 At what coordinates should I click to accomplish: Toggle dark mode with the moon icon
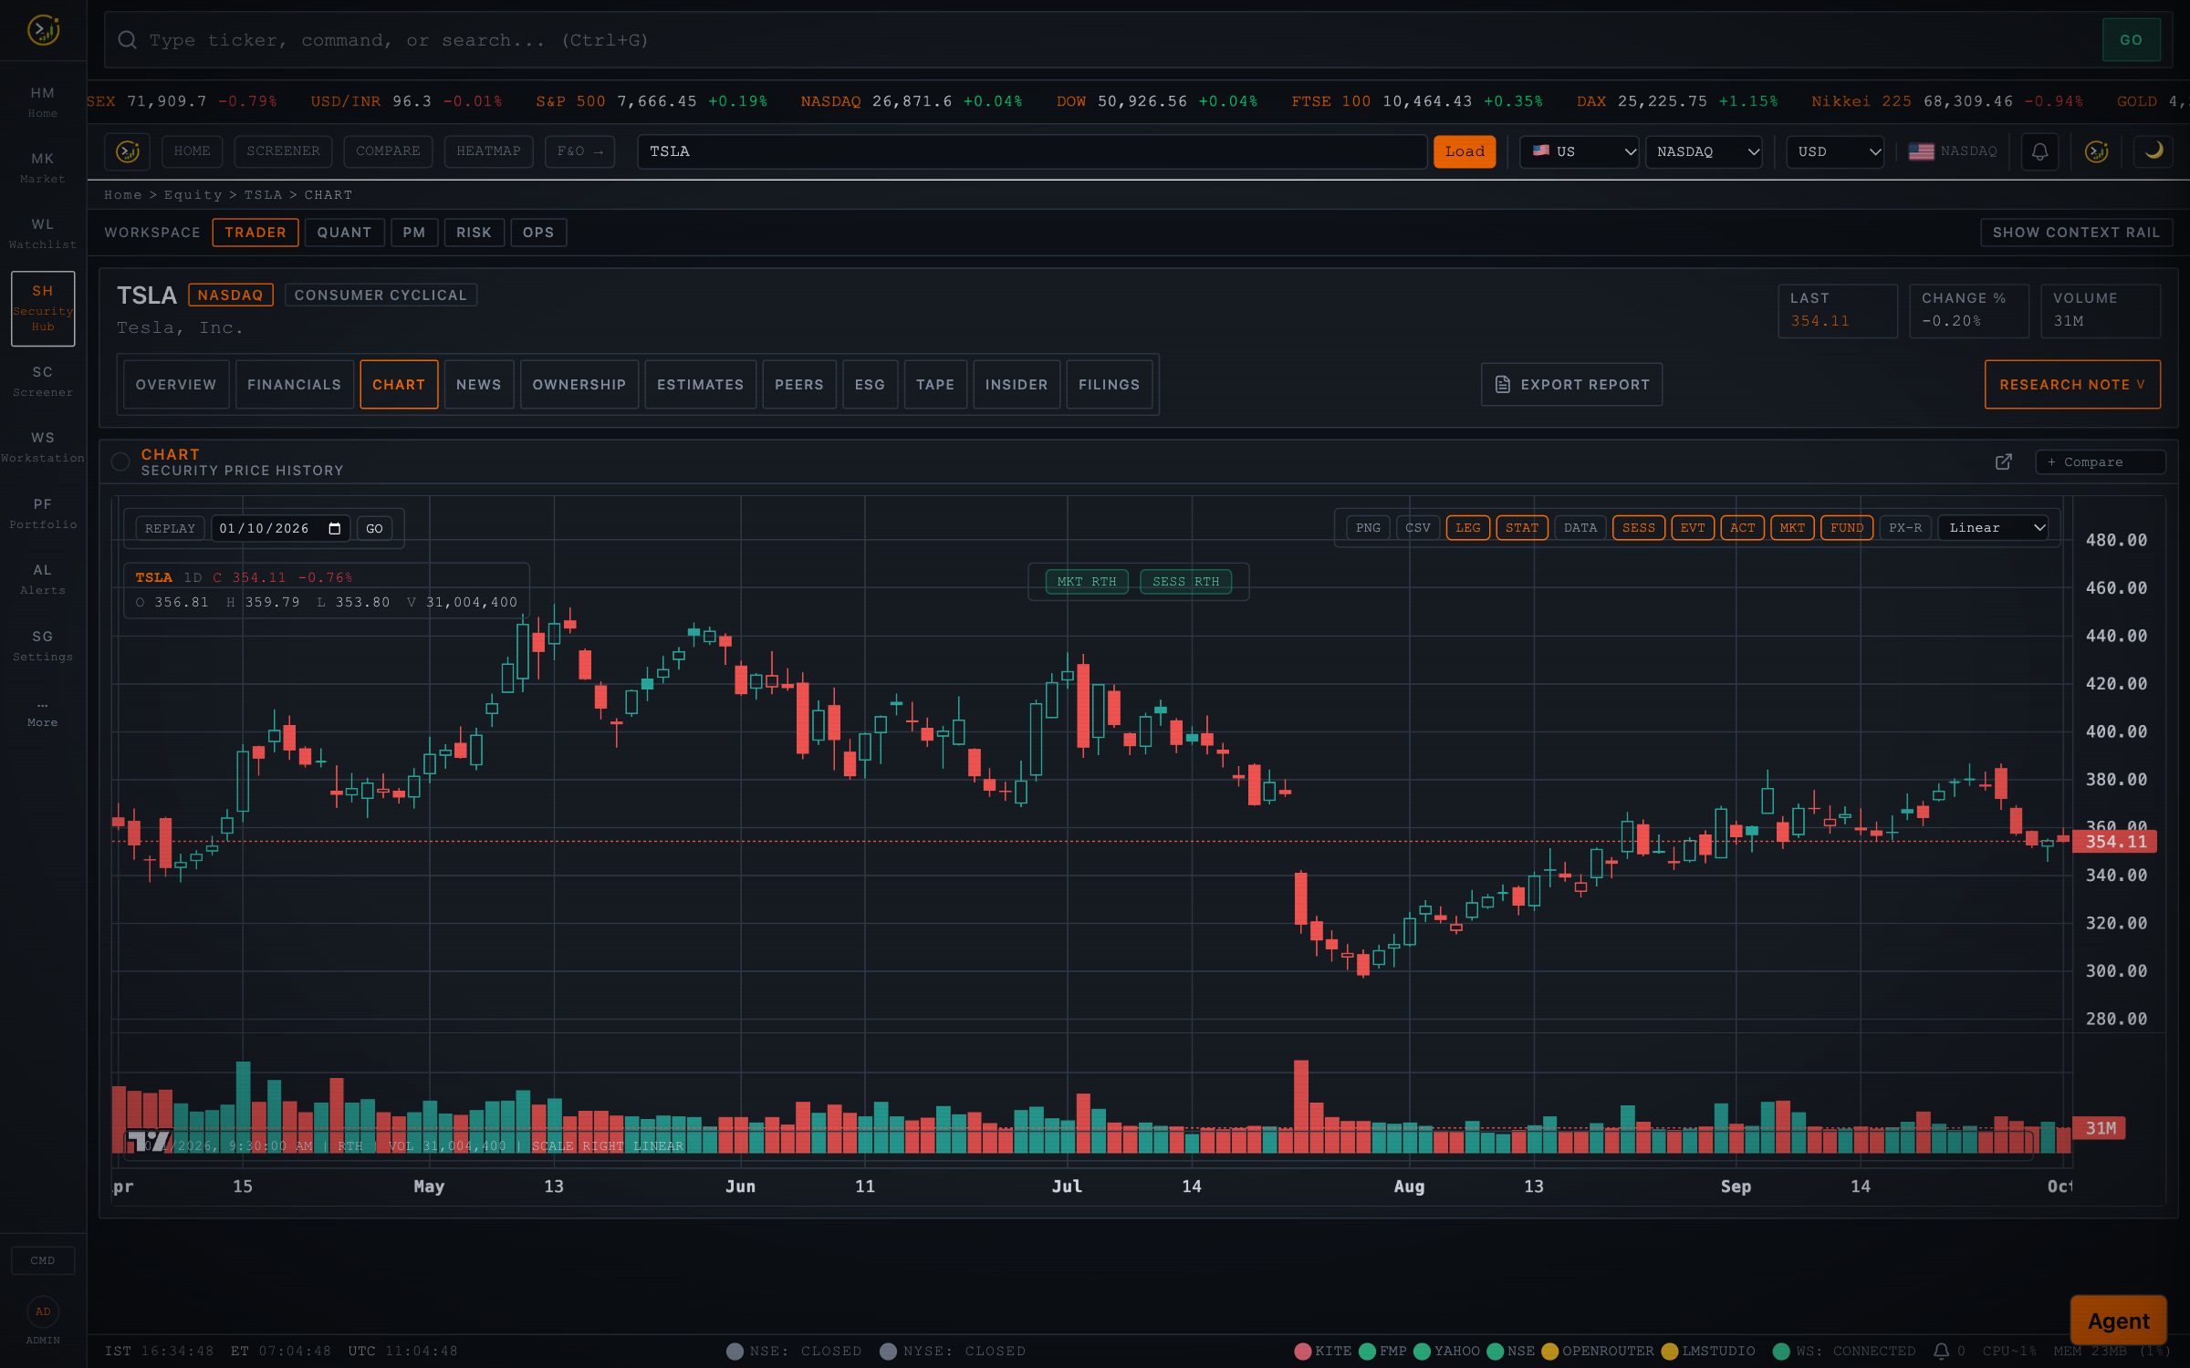(x=2153, y=151)
